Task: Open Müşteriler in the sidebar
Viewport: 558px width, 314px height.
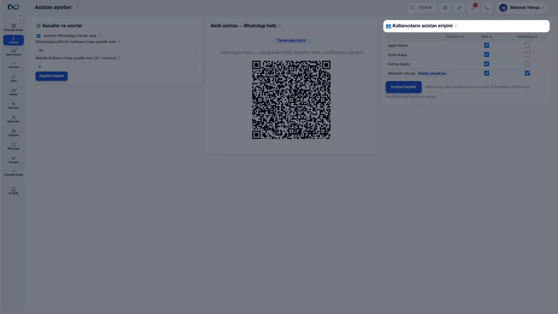Action: coord(14,119)
